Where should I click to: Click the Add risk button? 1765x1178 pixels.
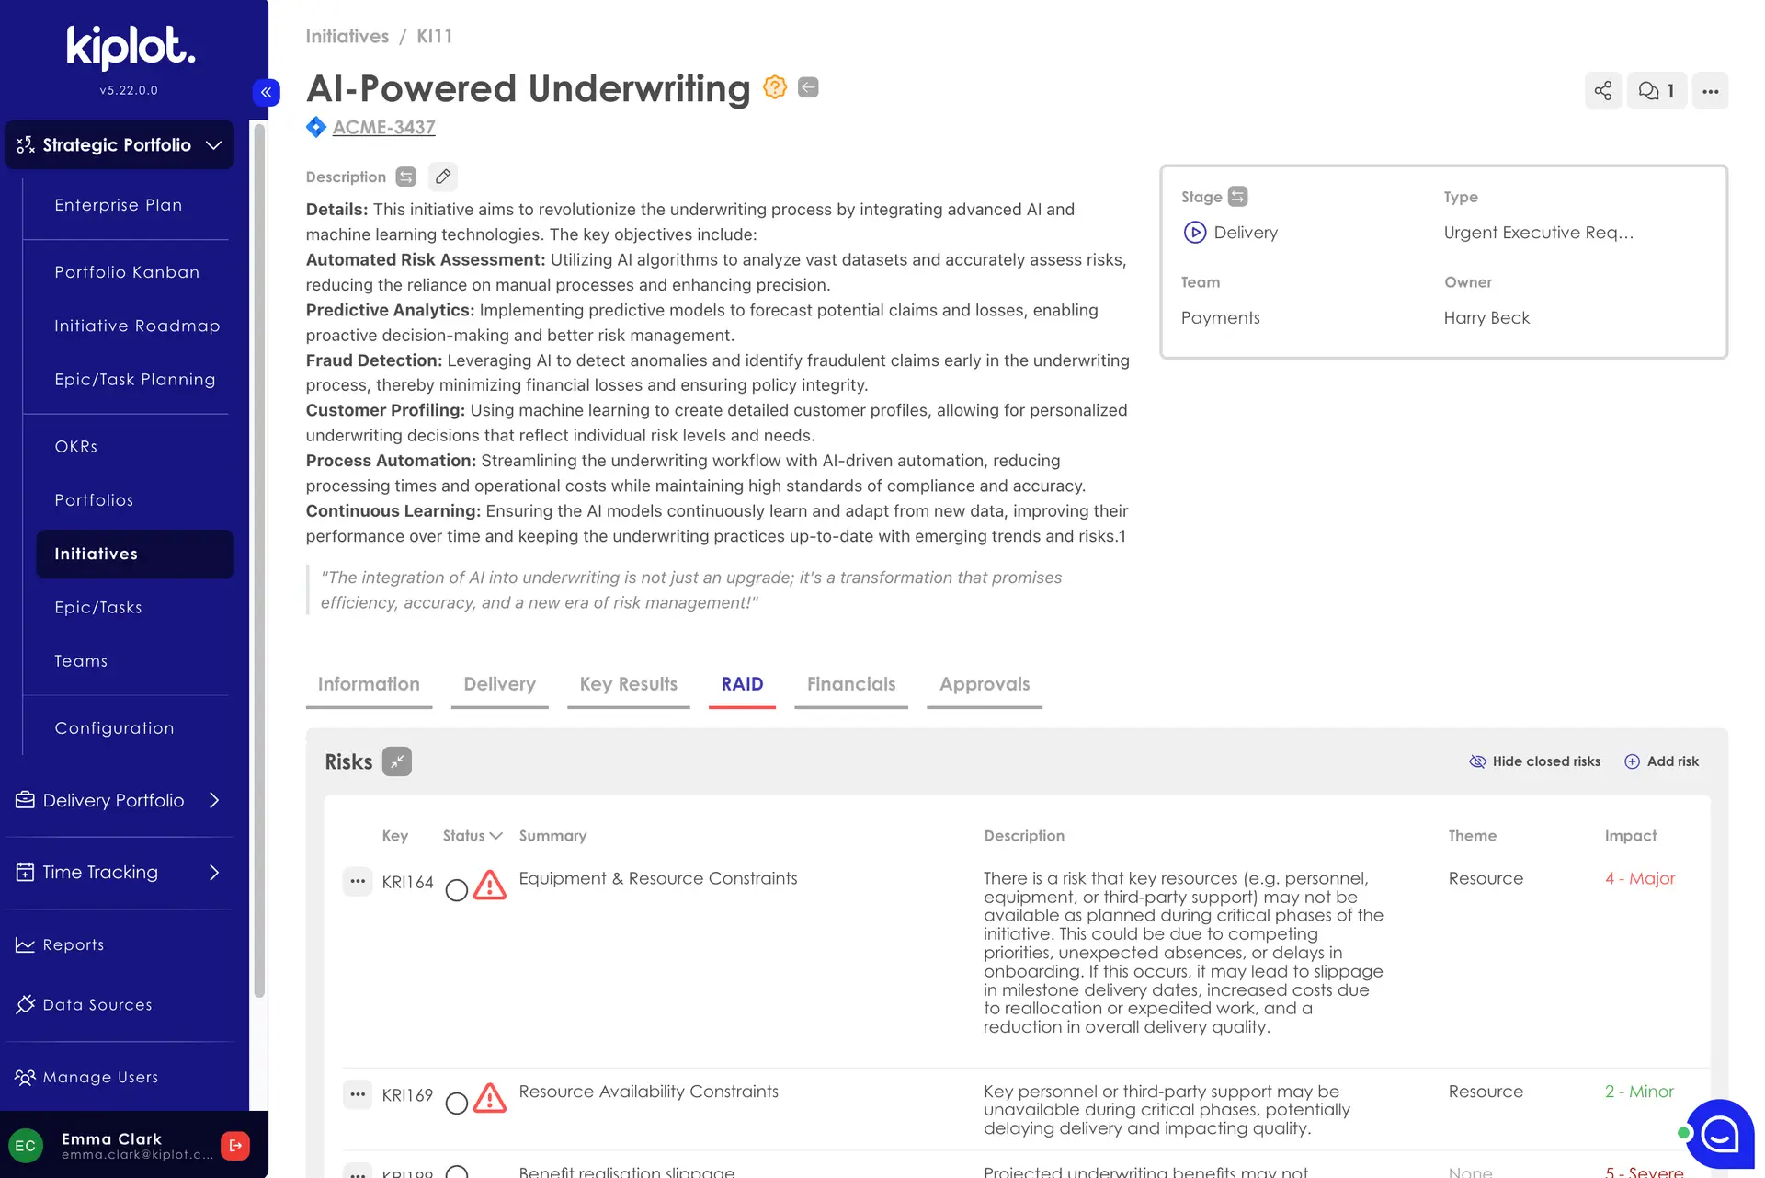1661,761
